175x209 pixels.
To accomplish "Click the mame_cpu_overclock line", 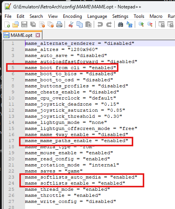I will [70, 98].
